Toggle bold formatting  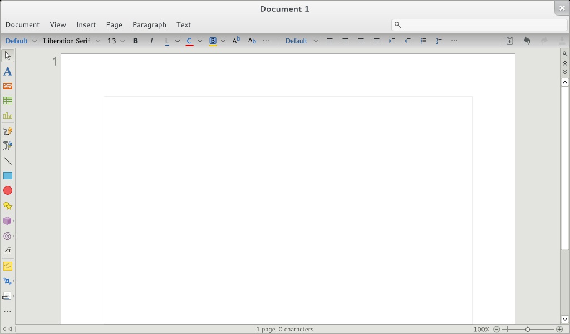point(135,41)
